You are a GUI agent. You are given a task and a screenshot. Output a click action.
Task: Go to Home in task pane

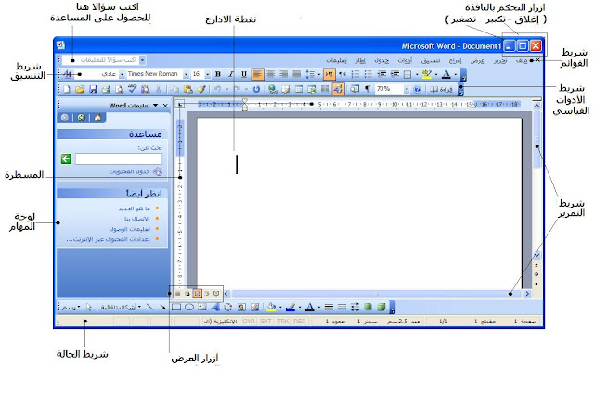click(x=97, y=118)
